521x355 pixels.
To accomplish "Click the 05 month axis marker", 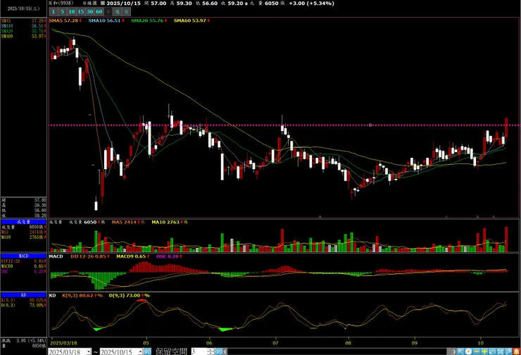I will point(146,343).
